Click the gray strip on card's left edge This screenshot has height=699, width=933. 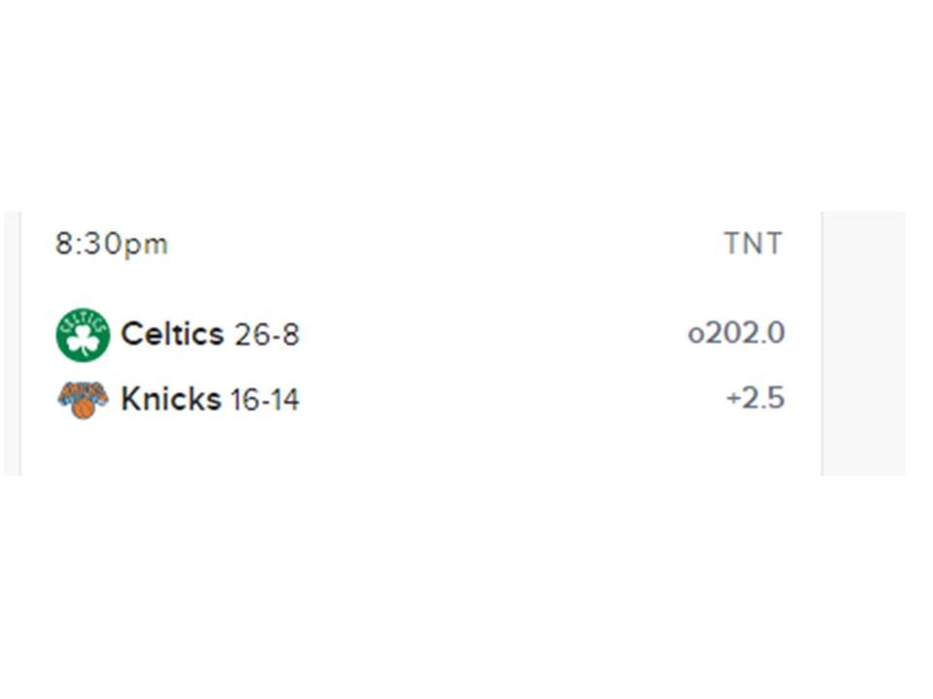(12, 343)
